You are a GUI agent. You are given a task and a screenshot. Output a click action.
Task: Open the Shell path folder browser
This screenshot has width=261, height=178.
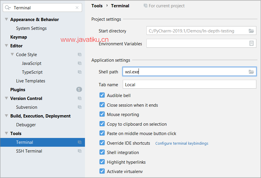(x=251, y=71)
